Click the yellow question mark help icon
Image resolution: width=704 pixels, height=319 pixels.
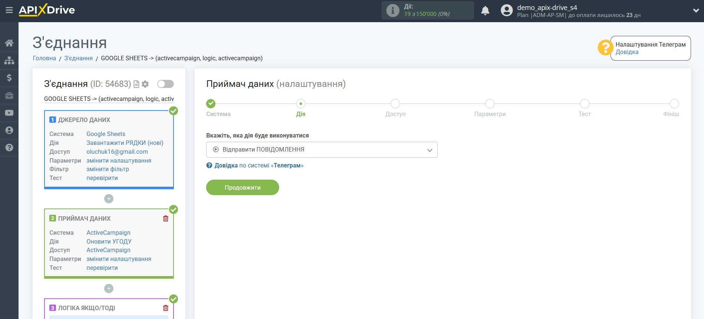605,48
